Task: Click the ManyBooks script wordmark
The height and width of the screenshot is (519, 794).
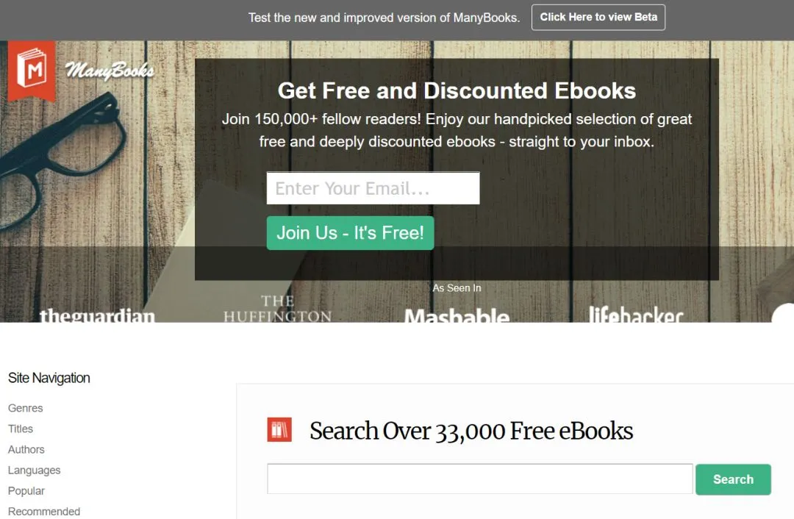Action: pos(110,71)
